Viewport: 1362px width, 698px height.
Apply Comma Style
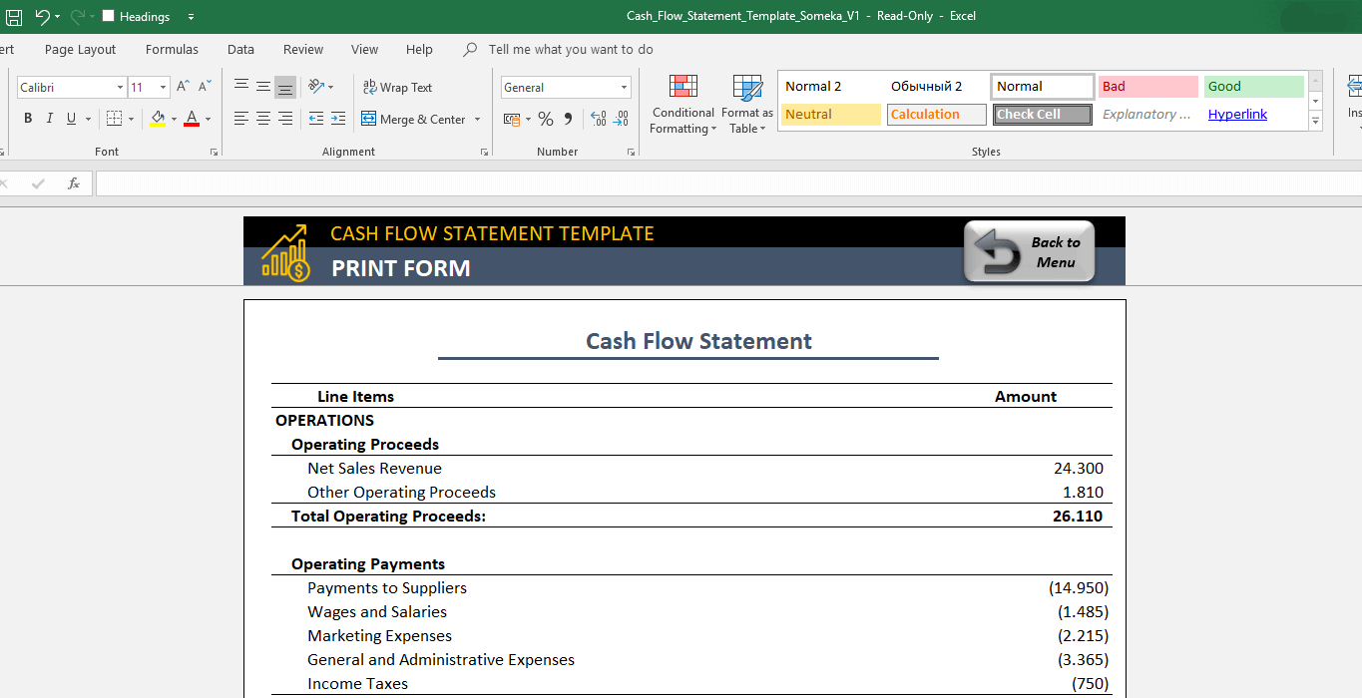[x=569, y=120]
